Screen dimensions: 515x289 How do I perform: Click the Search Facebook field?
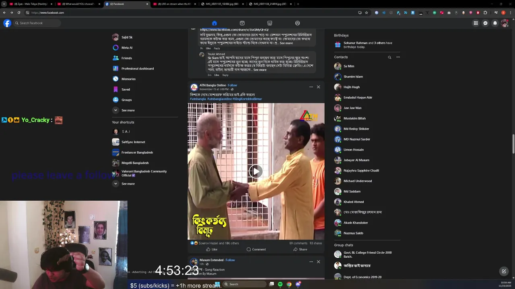37,23
